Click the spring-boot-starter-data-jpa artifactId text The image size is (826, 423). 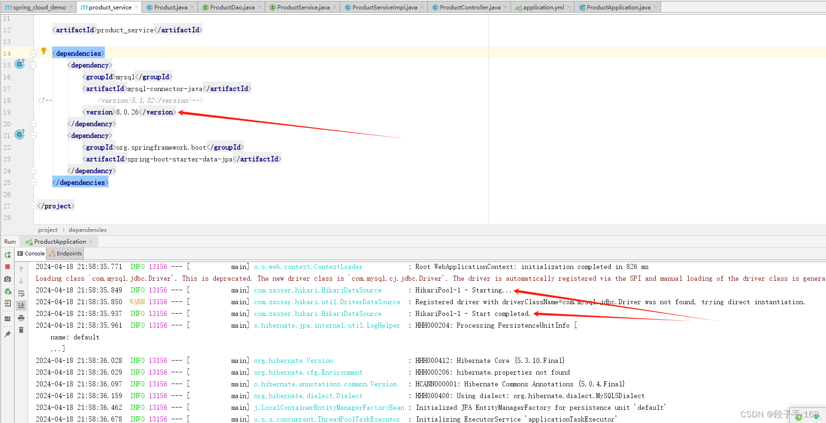(180, 159)
